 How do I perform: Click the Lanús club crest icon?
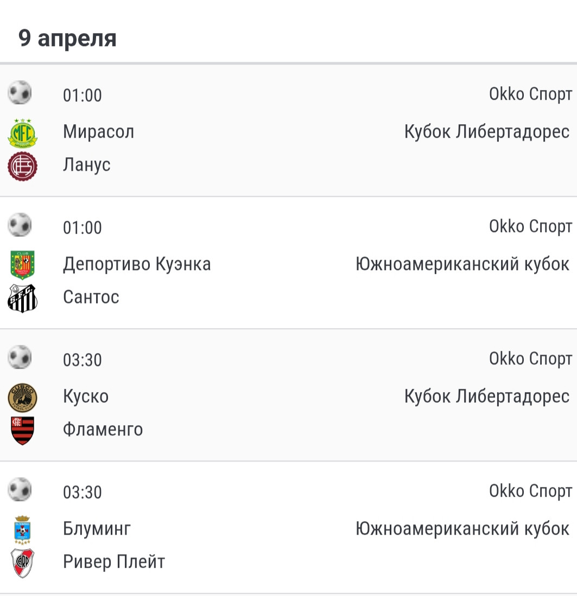[23, 165]
